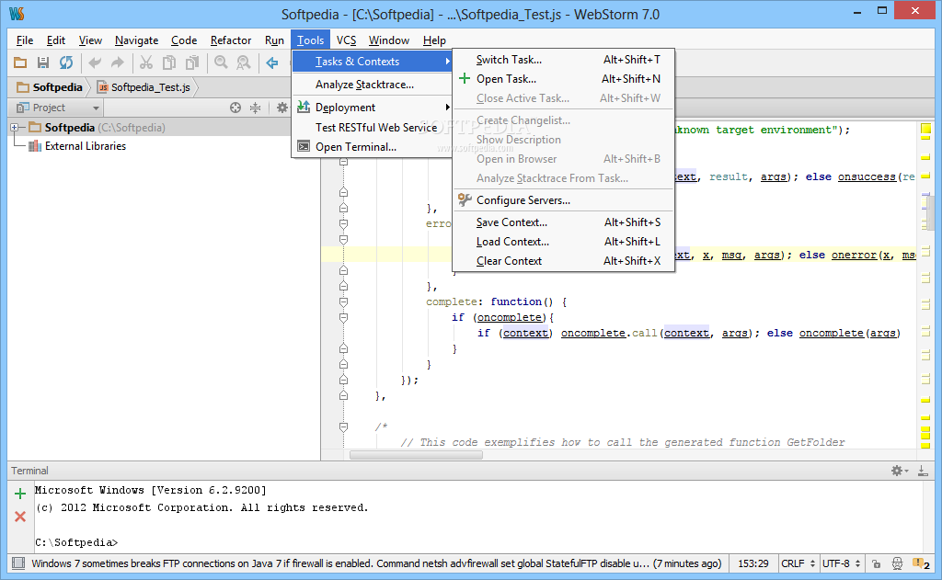Select Save Context... entry
This screenshot has width=942, height=580.
(x=564, y=222)
